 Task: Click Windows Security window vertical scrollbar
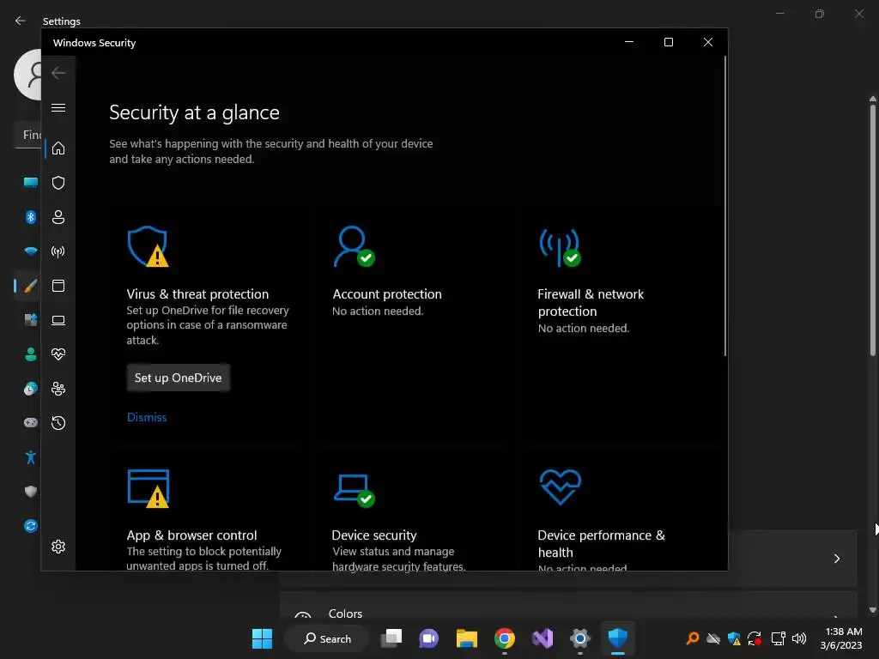point(724,206)
